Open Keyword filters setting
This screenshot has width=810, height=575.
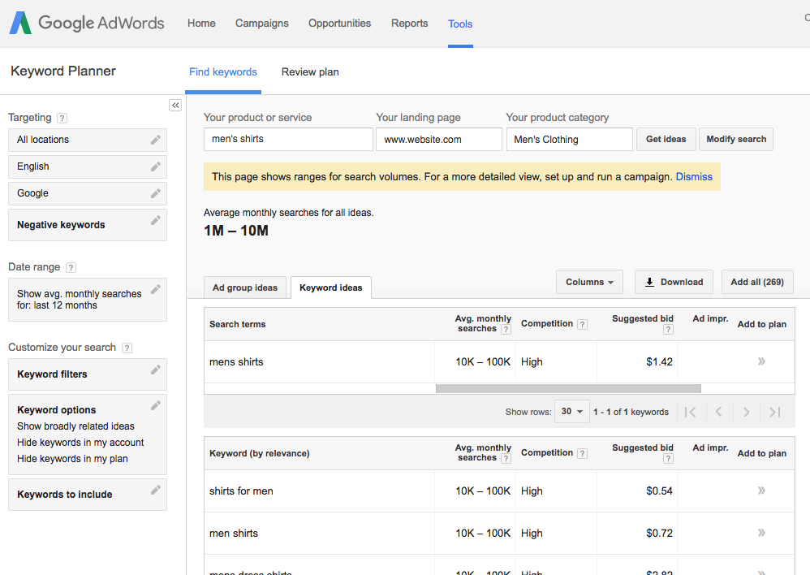(88, 374)
